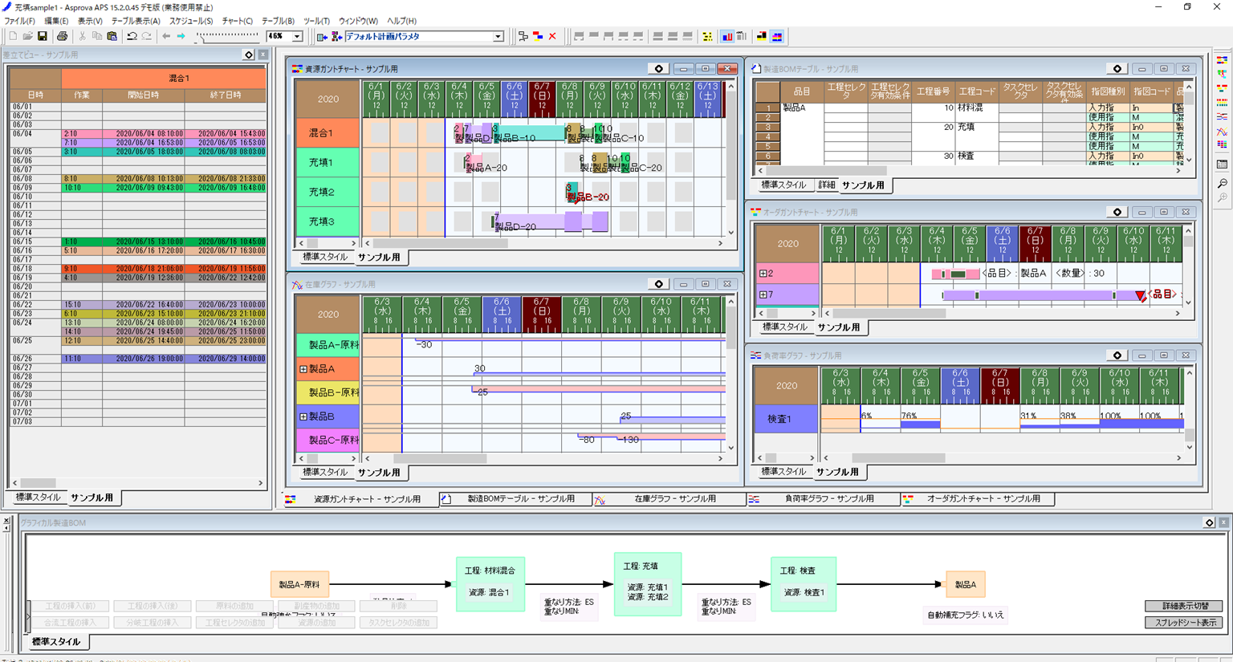Click the Undo arrow icon

(x=132, y=36)
